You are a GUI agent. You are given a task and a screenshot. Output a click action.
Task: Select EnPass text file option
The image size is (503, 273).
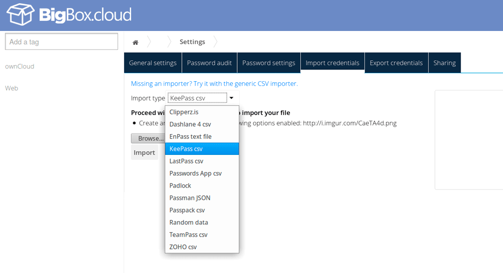point(202,137)
